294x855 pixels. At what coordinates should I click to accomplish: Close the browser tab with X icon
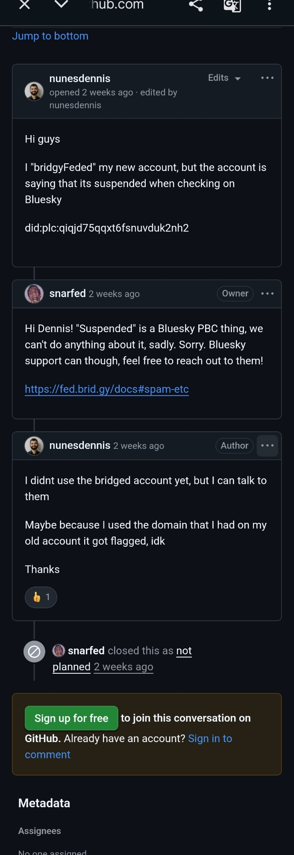(x=25, y=5)
